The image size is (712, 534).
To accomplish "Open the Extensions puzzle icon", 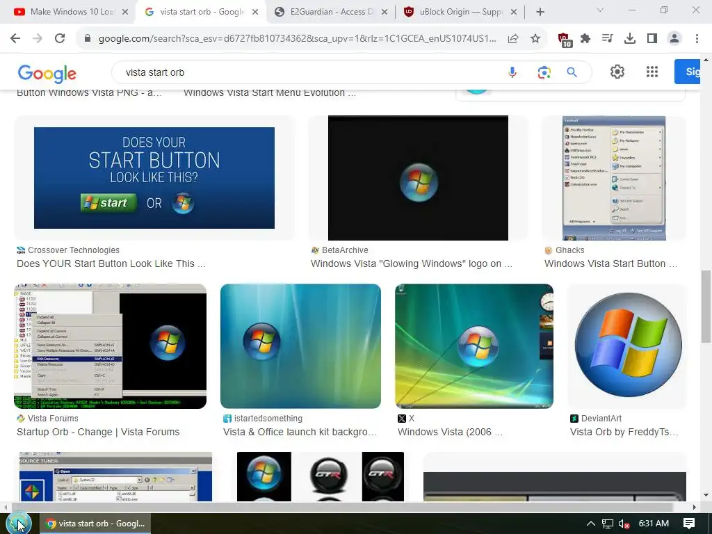I will click(585, 39).
